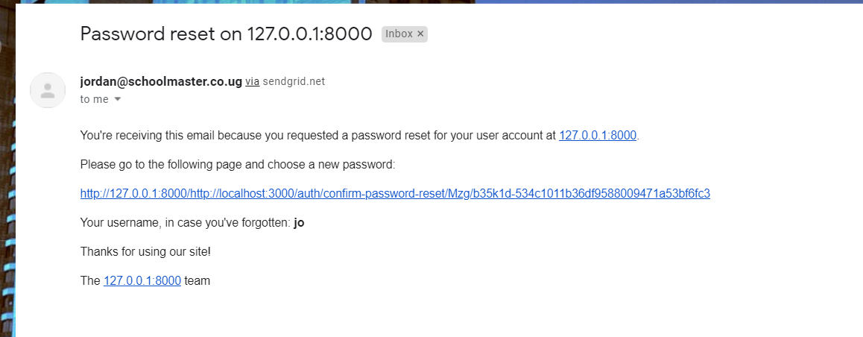Click the word "The" starting the signature
Viewport: 863px width, 337px height.
90,281
